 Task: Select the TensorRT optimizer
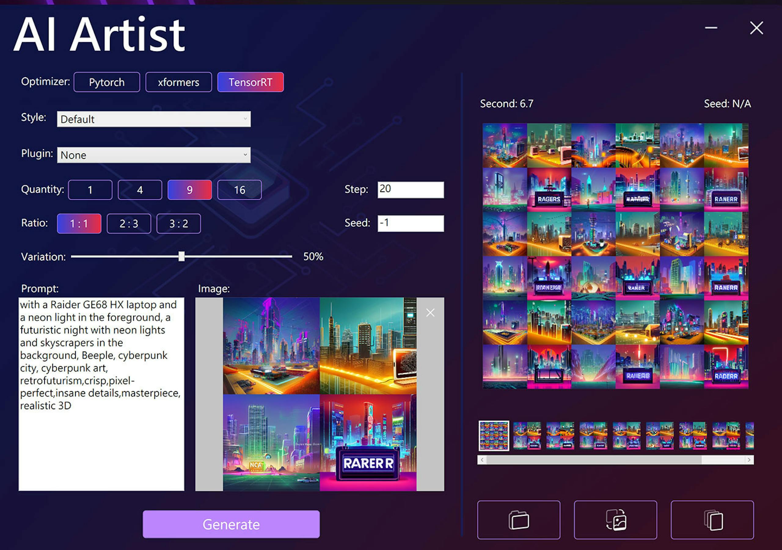click(250, 82)
